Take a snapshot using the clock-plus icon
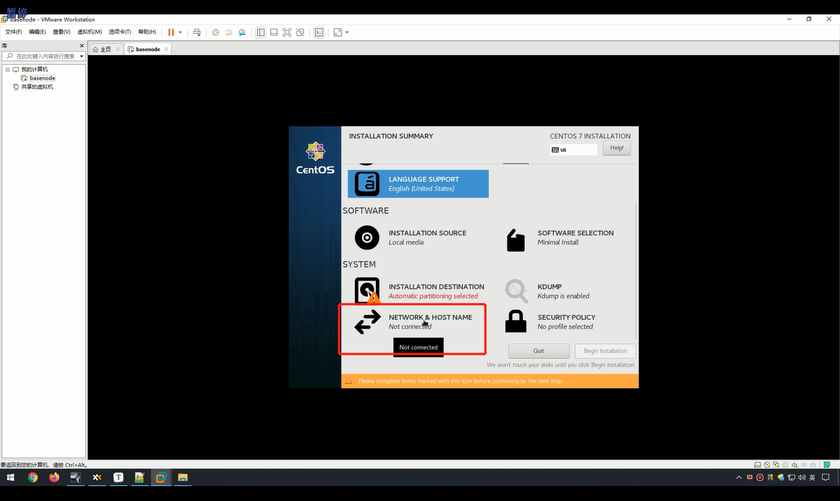Image resolution: width=840 pixels, height=501 pixels. (216, 33)
